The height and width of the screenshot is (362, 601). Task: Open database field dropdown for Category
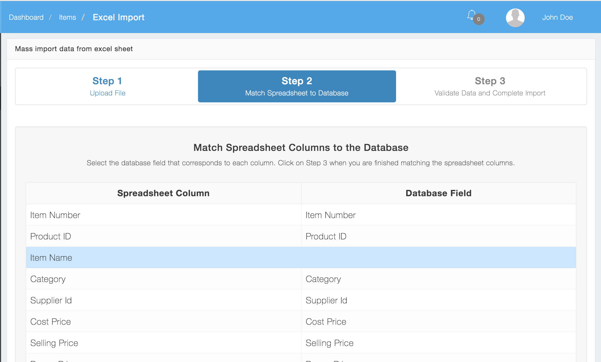pyautogui.click(x=438, y=279)
